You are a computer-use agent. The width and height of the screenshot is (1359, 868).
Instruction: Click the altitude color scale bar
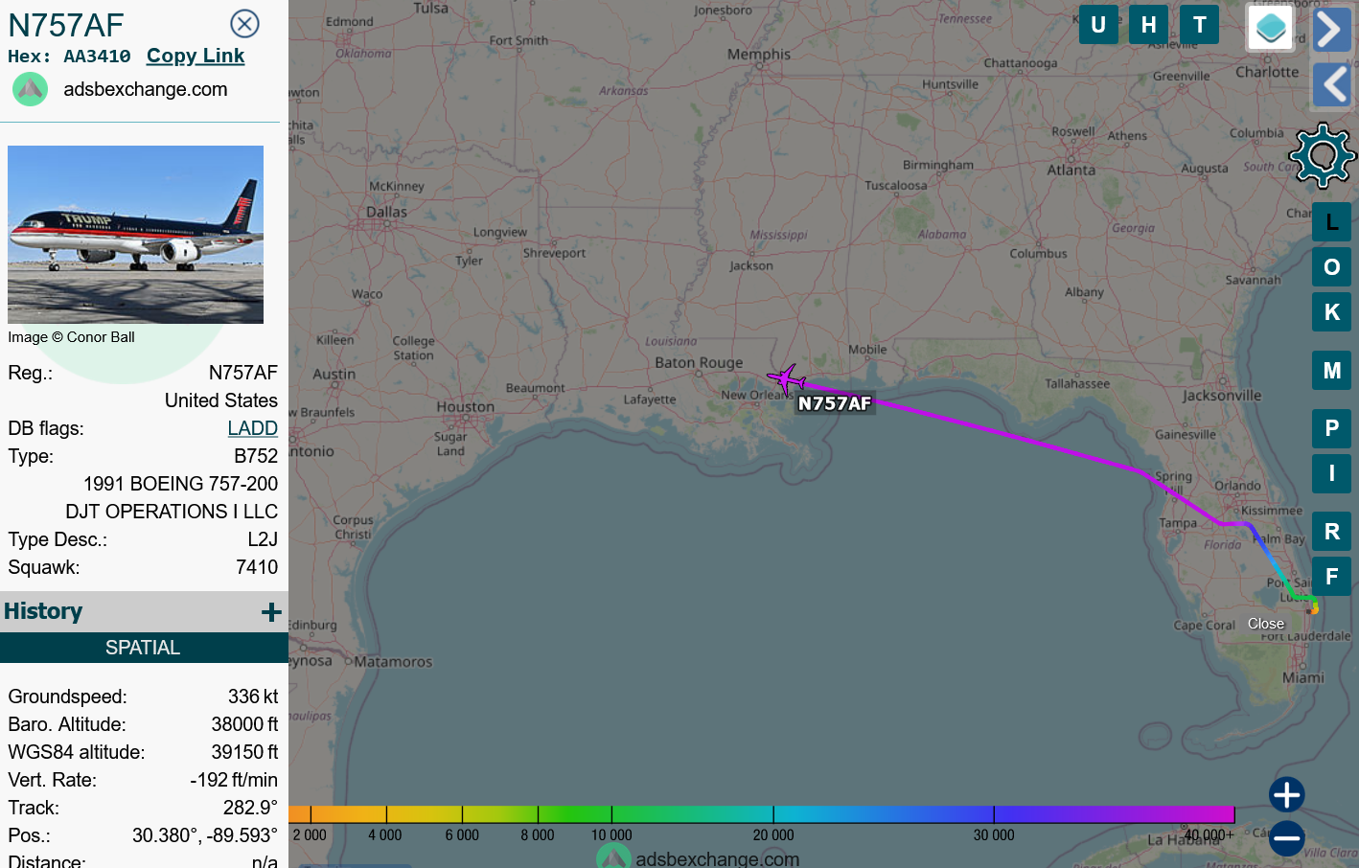[761, 814]
